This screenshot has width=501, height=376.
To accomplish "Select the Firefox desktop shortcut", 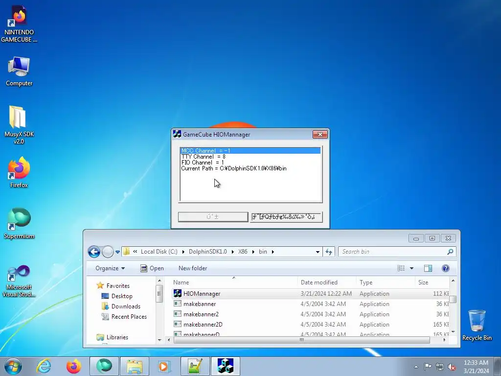I will click(x=19, y=172).
